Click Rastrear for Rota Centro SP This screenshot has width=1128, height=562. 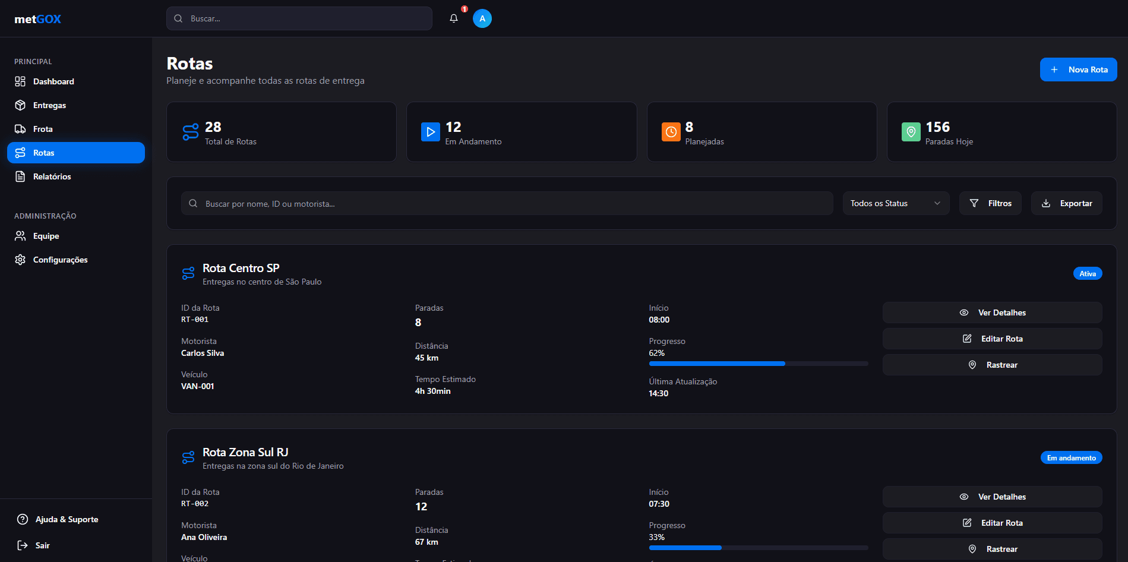pyautogui.click(x=992, y=365)
